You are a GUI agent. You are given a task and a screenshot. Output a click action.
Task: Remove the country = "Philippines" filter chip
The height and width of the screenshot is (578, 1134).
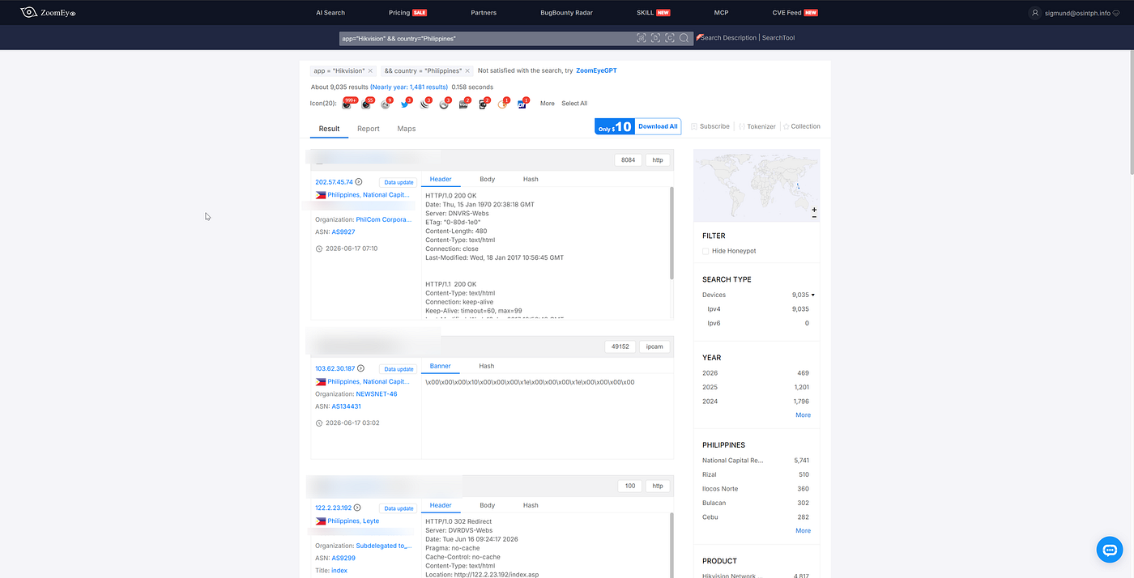point(468,71)
